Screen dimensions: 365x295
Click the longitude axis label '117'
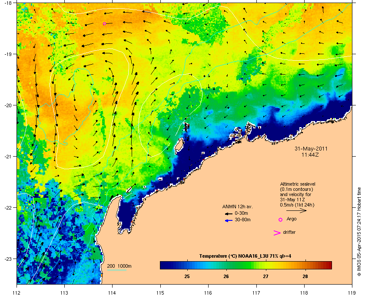256,293
